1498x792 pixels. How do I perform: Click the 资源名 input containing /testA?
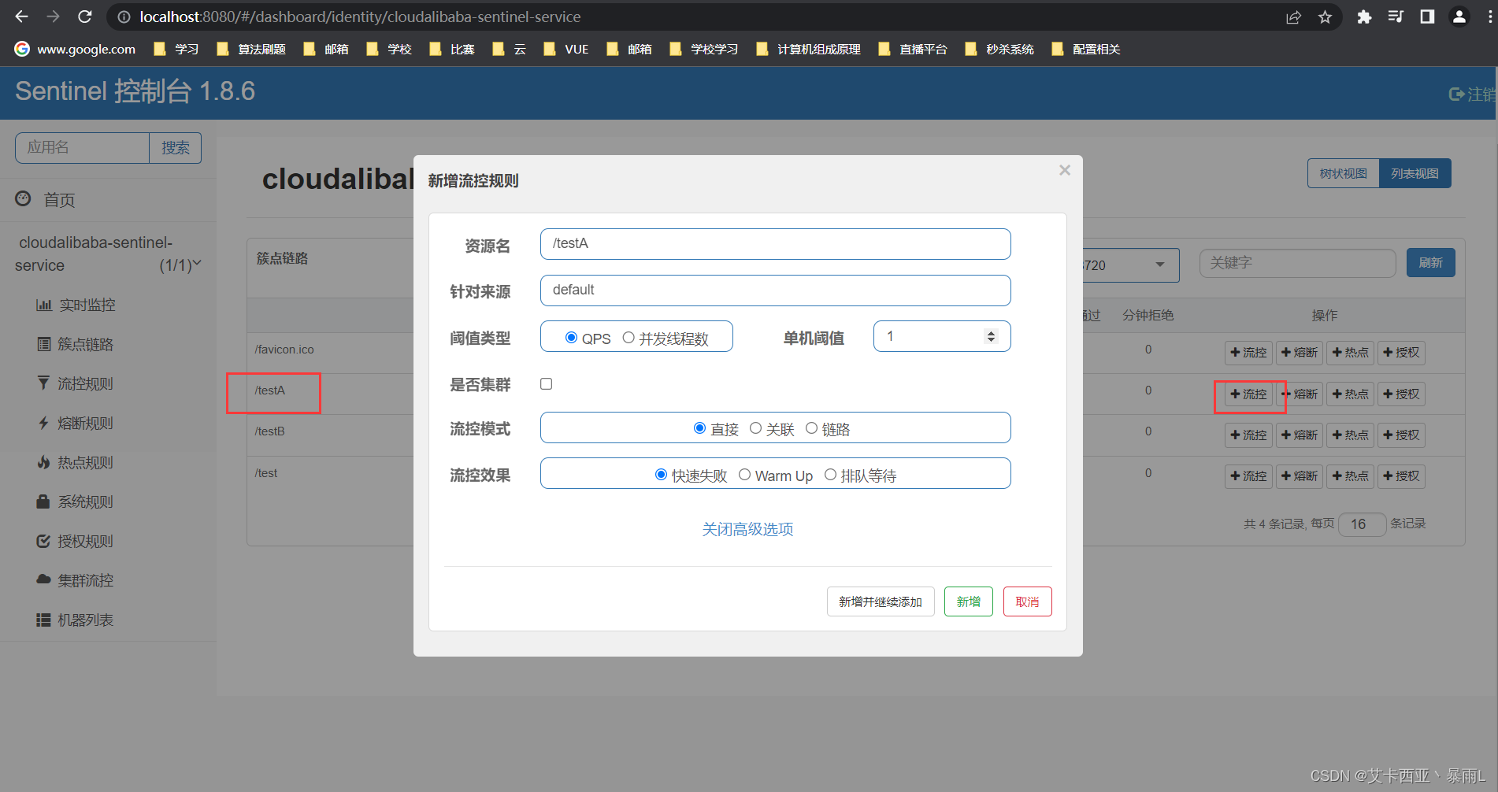[x=776, y=244]
